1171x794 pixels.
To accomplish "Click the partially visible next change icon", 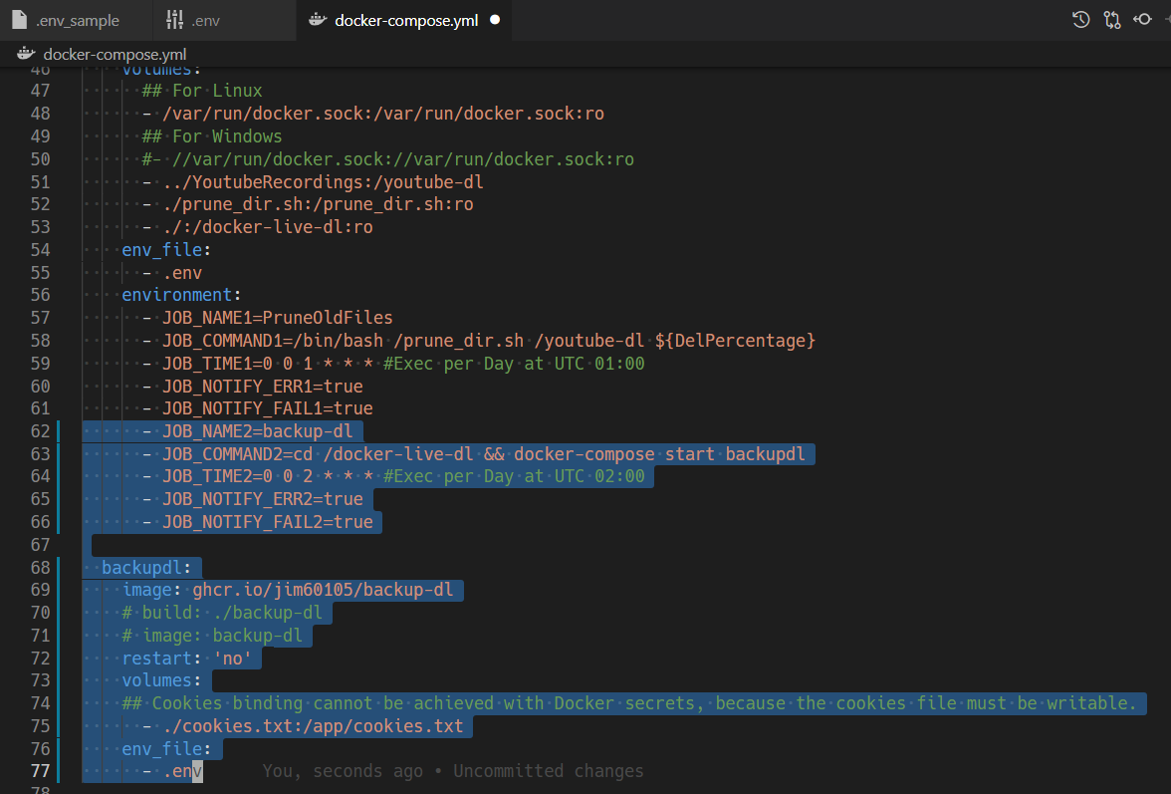I will click(1166, 20).
